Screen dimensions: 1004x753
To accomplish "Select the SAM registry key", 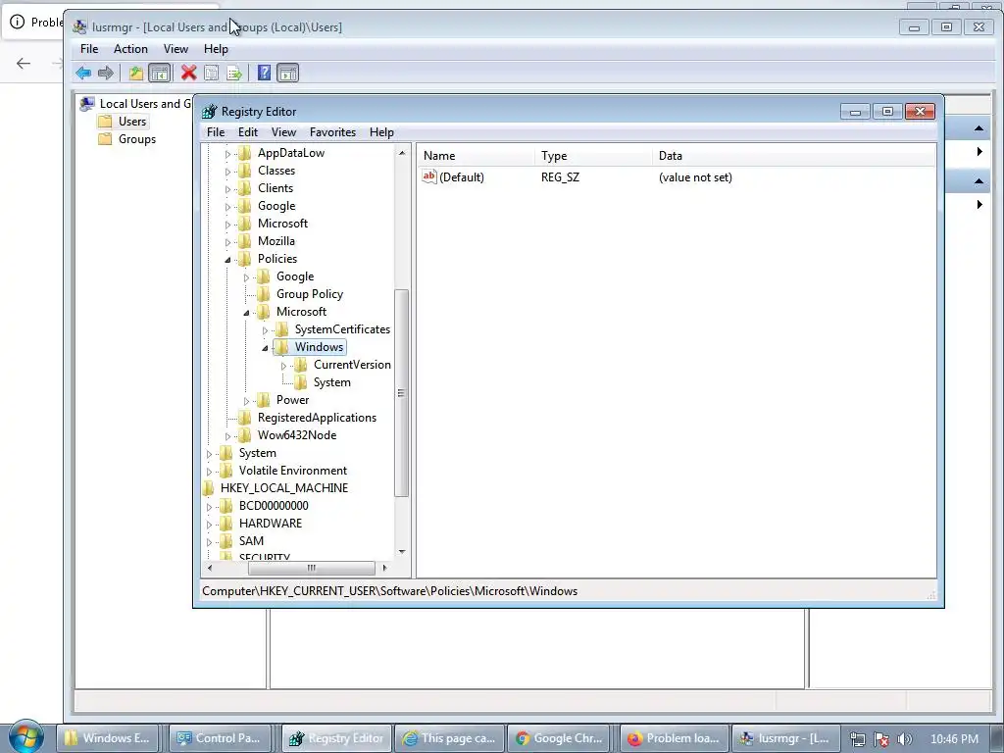I will (x=251, y=541).
